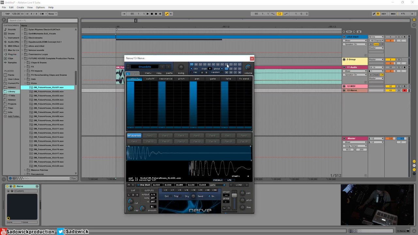Expand the Massive Patches folder
418x235 pixels.
25,170
